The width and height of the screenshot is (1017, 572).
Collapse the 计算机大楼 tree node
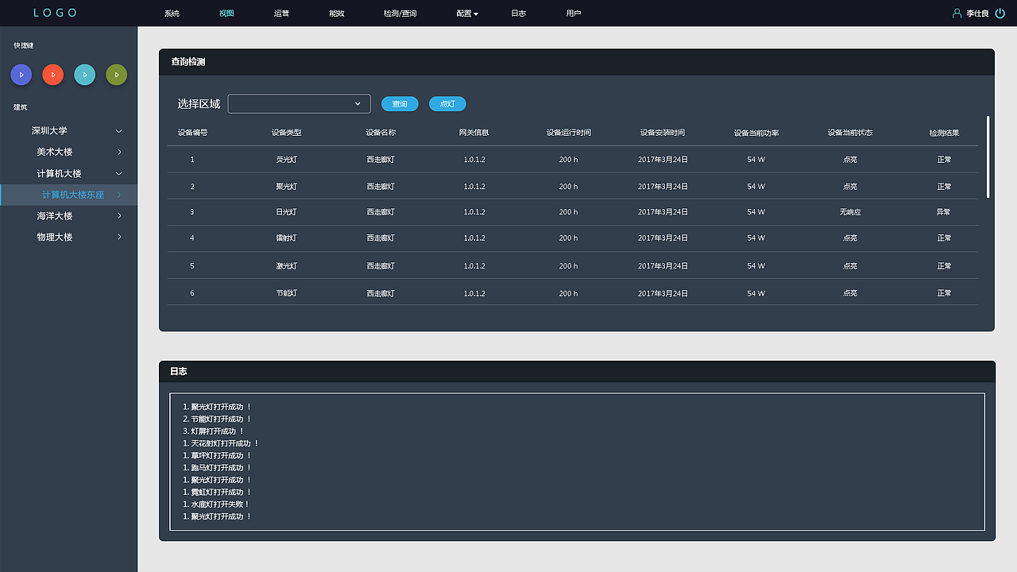pyautogui.click(x=119, y=173)
